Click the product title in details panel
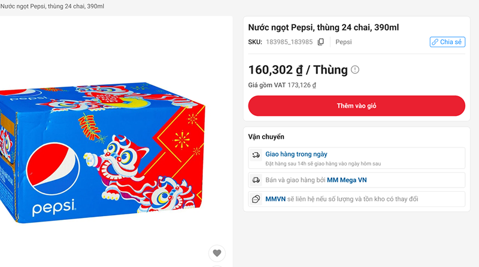This screenshot has height=267, width=479. (x=323, y=27)
